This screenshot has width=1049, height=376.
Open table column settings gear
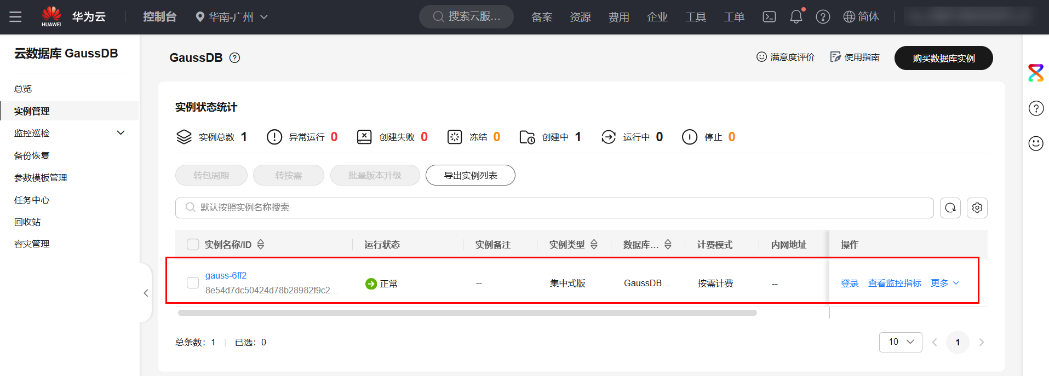tap(977, 207)
